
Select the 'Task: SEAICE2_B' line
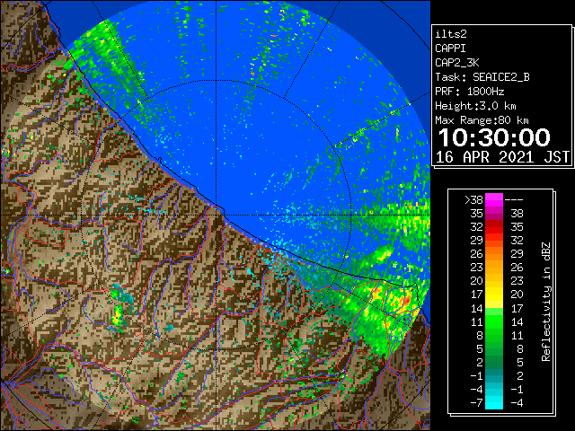482,77
